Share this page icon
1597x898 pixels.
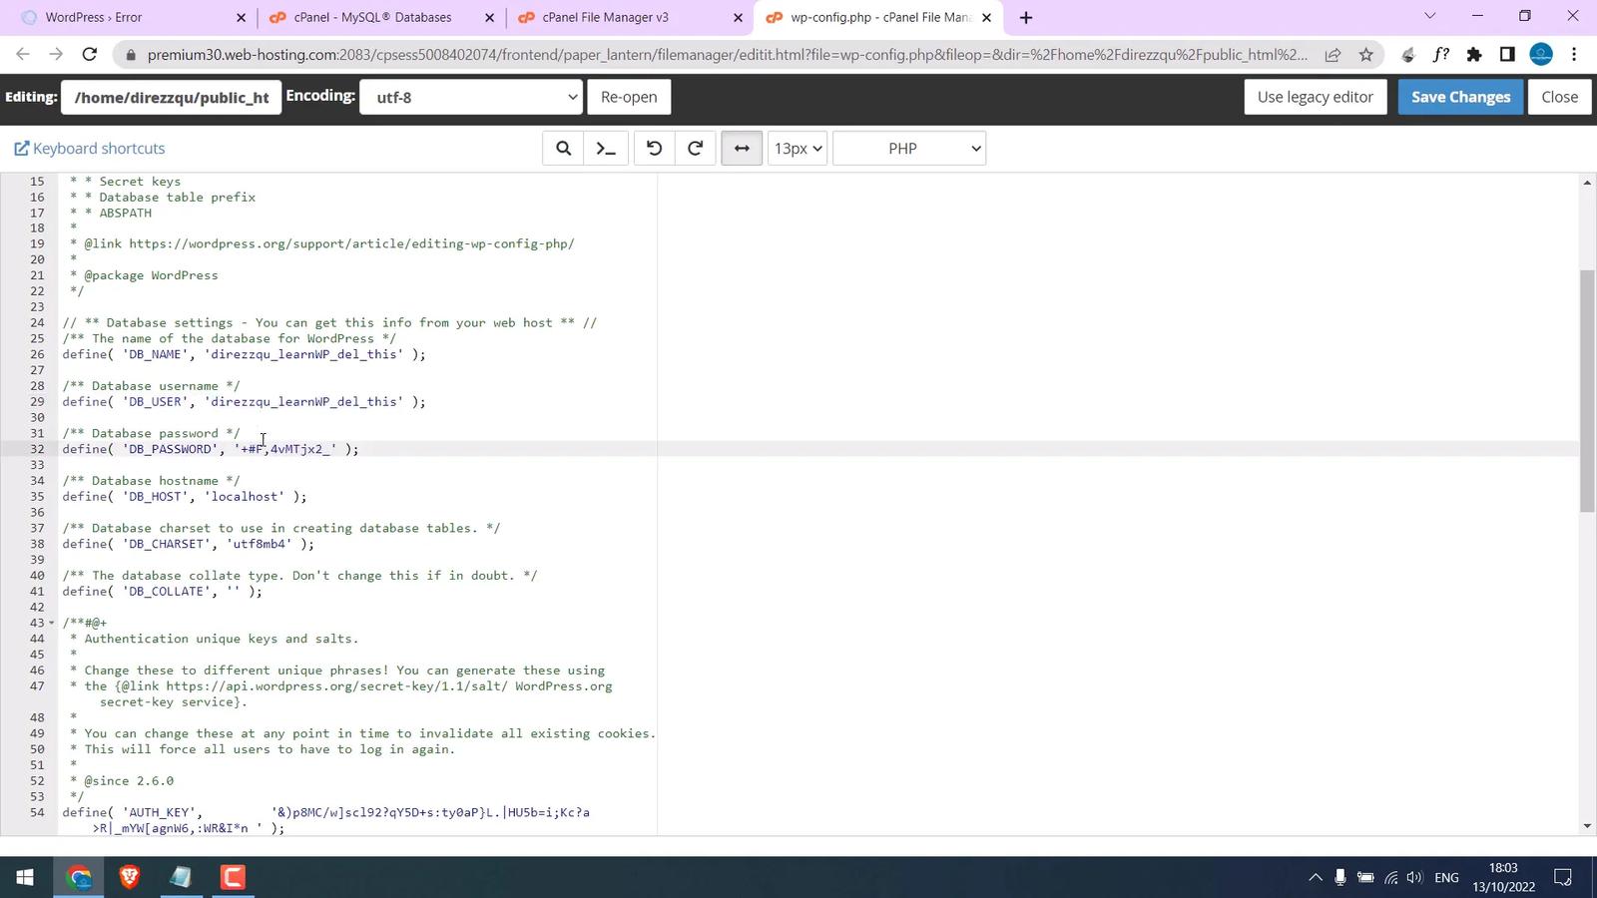1332,55
